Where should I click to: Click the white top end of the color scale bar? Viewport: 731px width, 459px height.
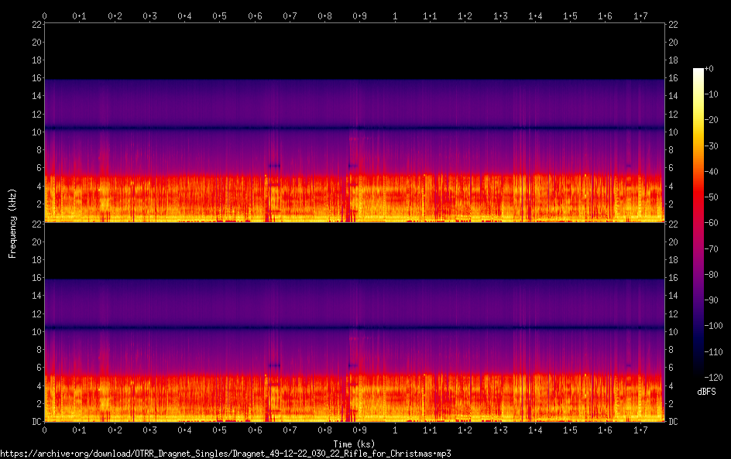pyautogui.click(x=698, y=72)
